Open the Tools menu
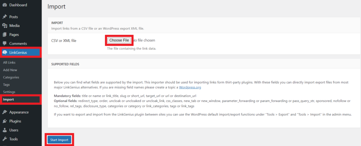Viewport: 361px width, 146px height. [x=14, y=139]
